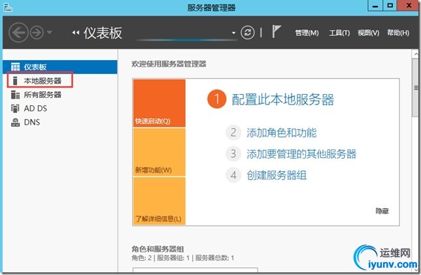Screen dimensions: 421x275
Task: Click the orange step 1 circle
Action: click(216, 99)
